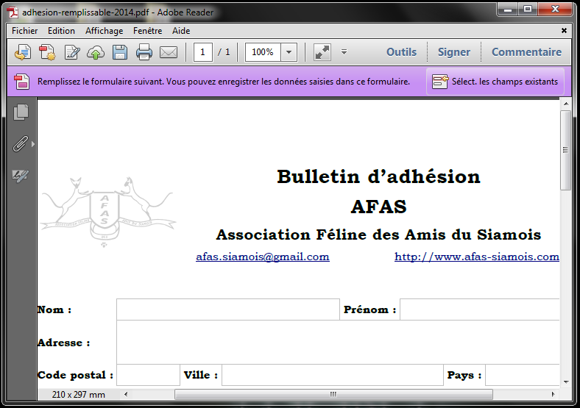Image resolution: width=580 pixels, height=408 pixels.
Task: Click the page number field
Action: pyautogui.click(x=202, y=52)
